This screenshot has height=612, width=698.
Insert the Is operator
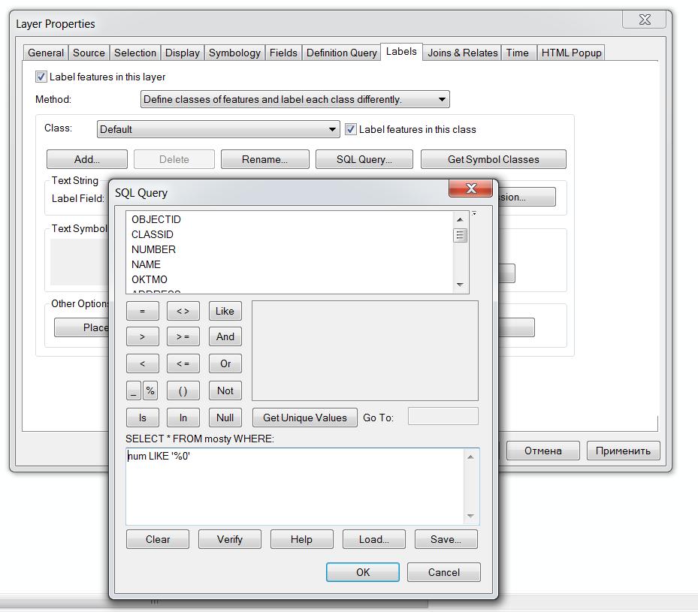click(143, 418)
